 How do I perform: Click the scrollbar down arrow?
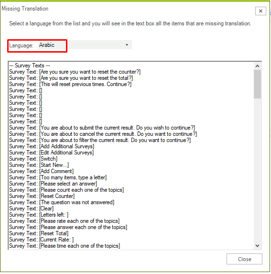tap(257, 245)
